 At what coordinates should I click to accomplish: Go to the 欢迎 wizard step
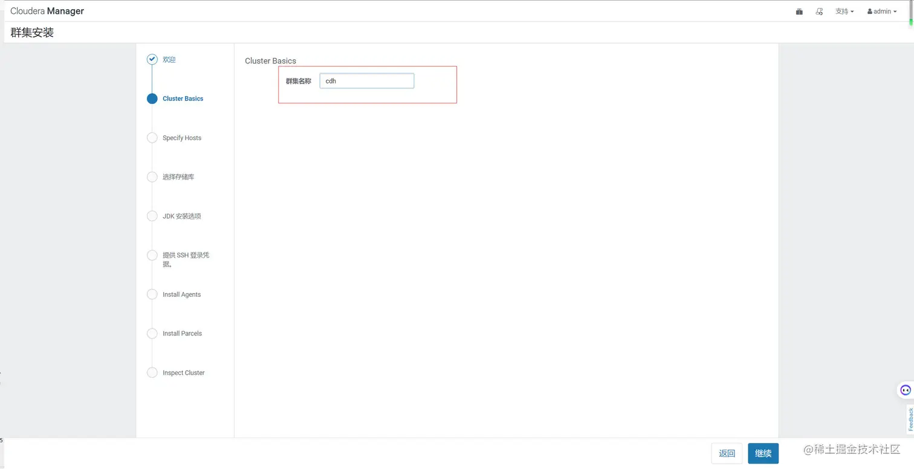point(169,59)
